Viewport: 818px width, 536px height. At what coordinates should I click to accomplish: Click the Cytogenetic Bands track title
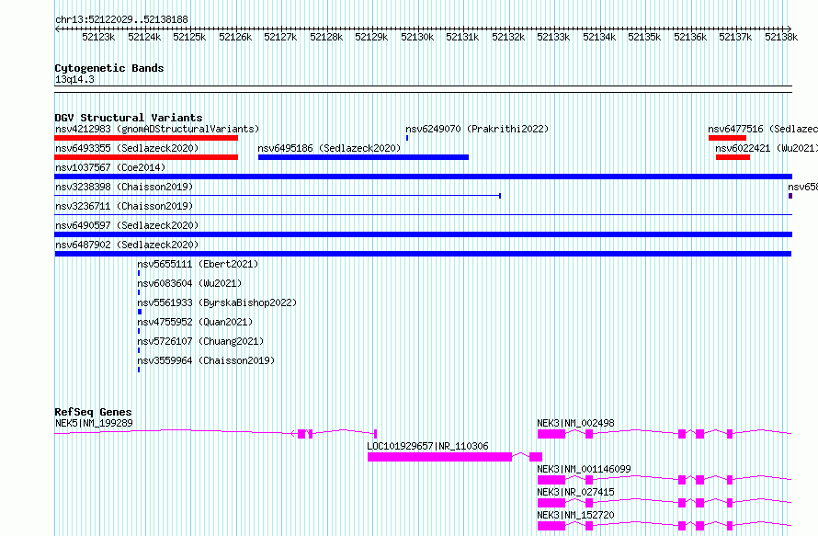tap(109, 68)
